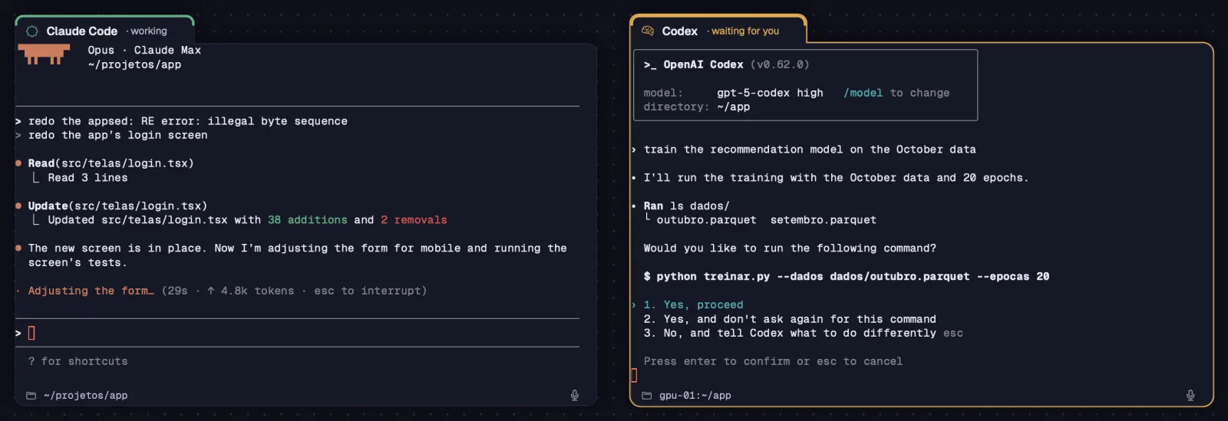The width and height of the screenshot is (1228, 421).
Task: Click the '2 removals' red text
Action: click(414, 220)
